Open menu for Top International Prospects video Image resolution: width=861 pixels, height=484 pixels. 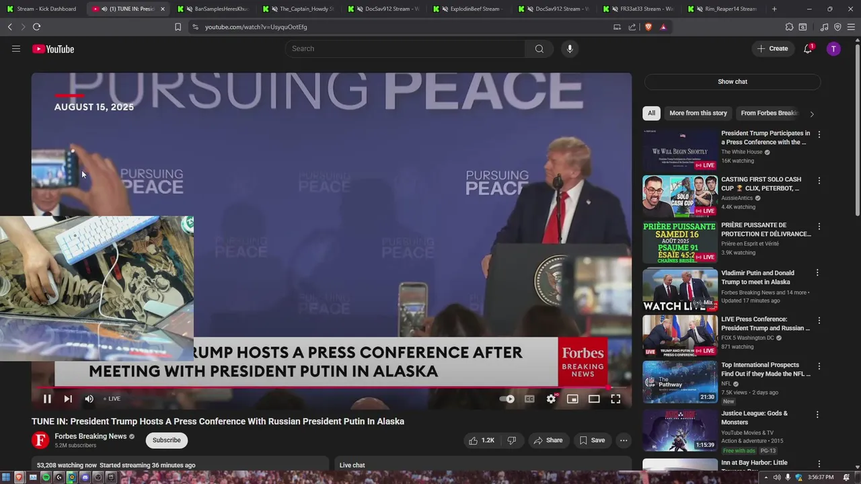pos(819,366)
